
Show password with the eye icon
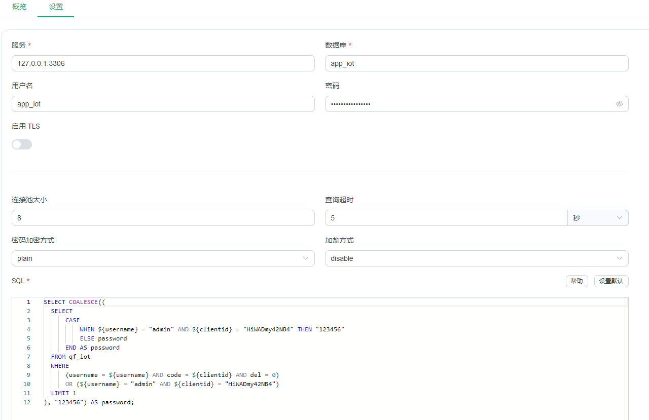point(619,104)
